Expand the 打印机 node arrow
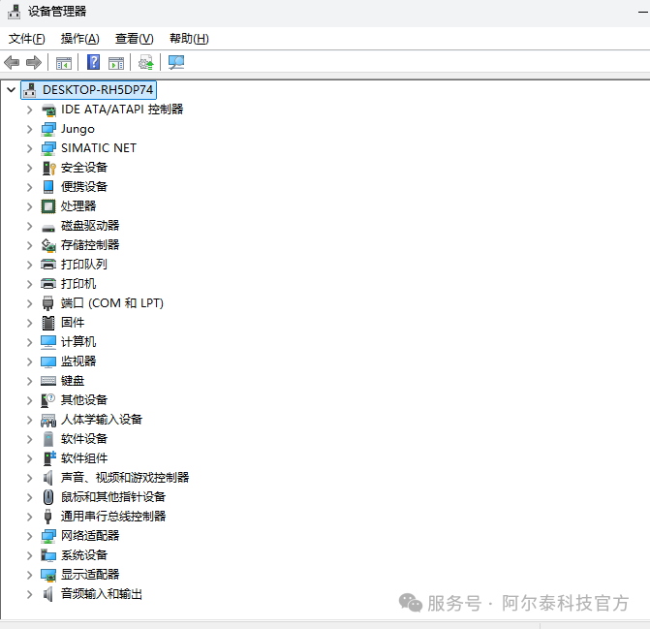 [29, 284]
